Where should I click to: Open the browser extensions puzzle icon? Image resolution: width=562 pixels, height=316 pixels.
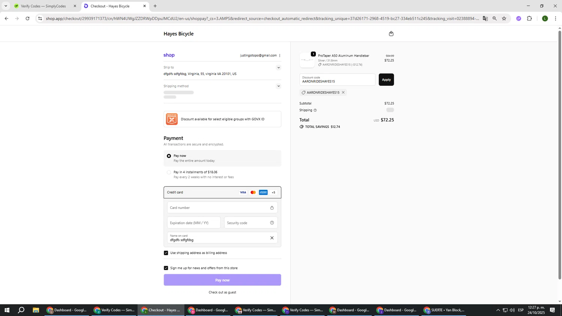[529, 18]
